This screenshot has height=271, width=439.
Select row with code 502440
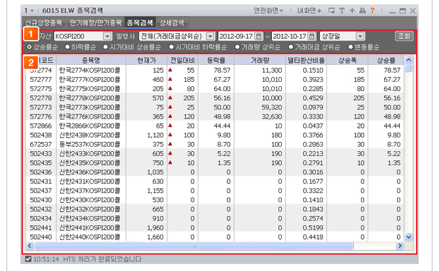pyautogui.click(x=215, y=237)
